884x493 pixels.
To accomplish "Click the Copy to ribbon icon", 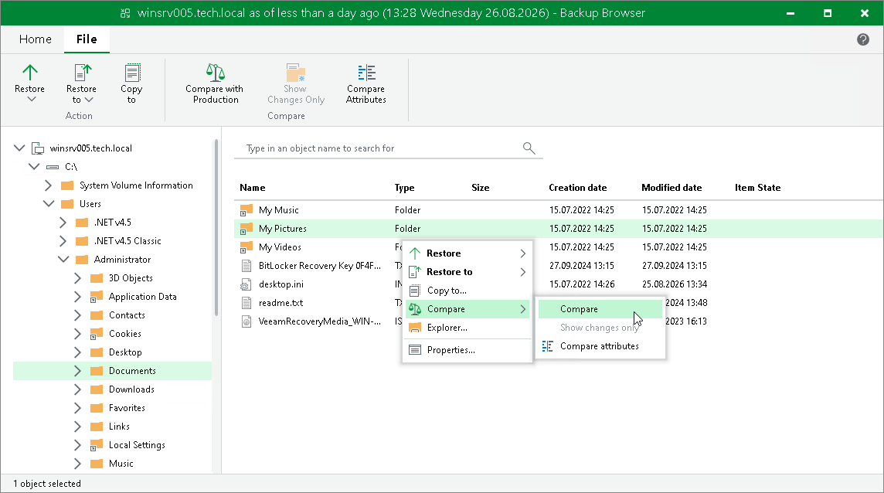I will click(x=132, y=72).
